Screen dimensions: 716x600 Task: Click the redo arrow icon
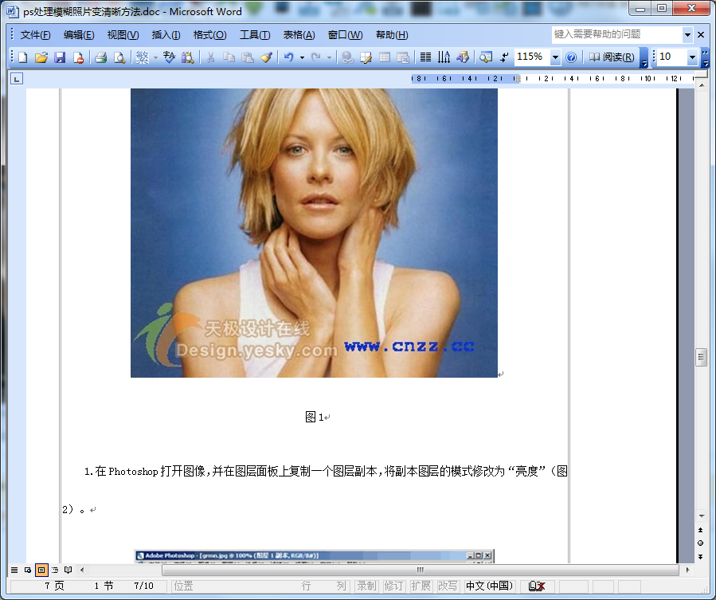click(315, 57)
